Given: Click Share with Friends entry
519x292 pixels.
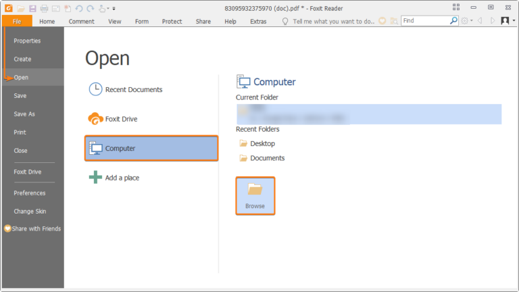Looking at the screenshot, I should point(33,228).
